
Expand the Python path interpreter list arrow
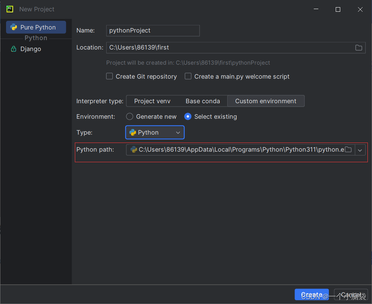[360, 150]
